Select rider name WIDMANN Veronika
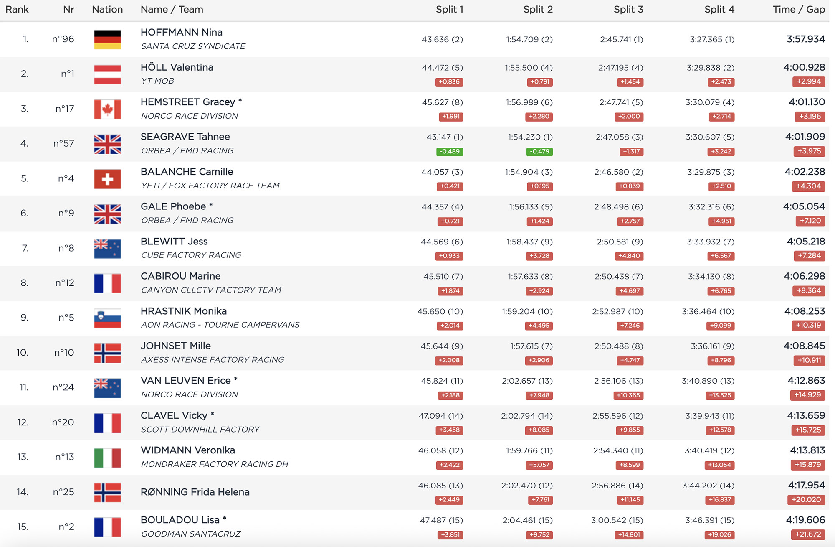835x547 pixels. coord(188,450)
